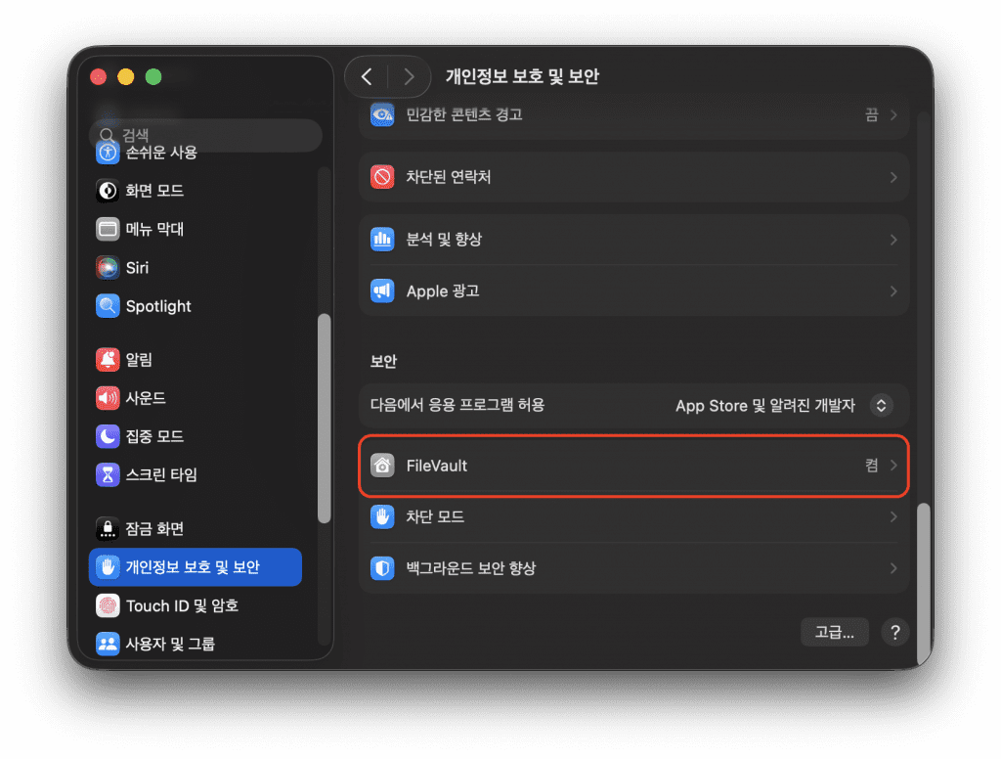Click the 차단된 연락처 blocked icon
Viewport: 1001px width, 759px height.
click(x=382, y=177)
